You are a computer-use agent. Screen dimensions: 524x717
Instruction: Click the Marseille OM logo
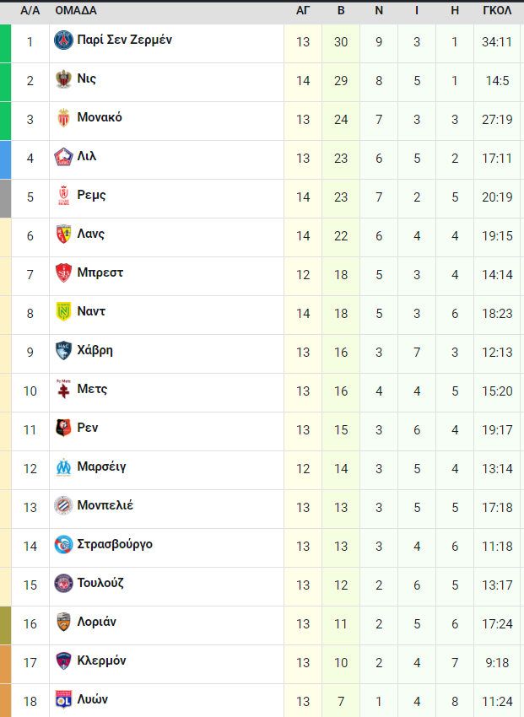point(63,466)
